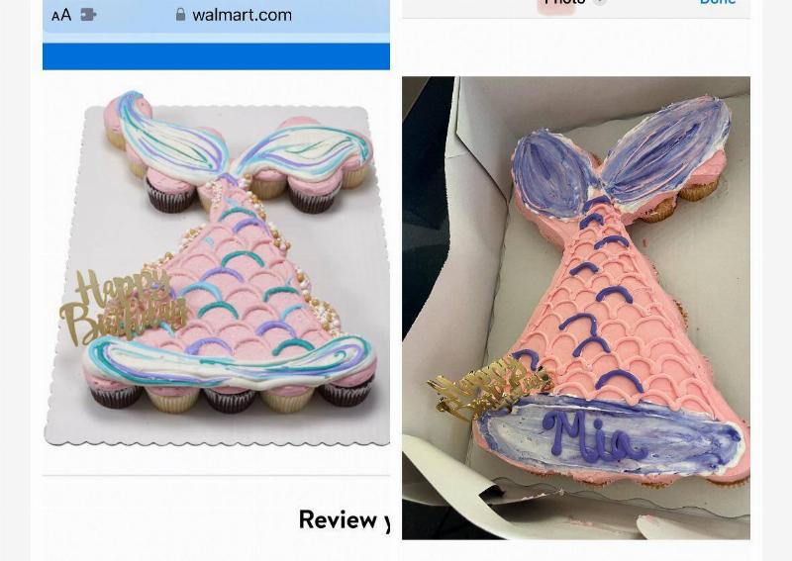The image size is (792, 561).
Task: Click the gold topper in the received cake photo
Action: 485,387
